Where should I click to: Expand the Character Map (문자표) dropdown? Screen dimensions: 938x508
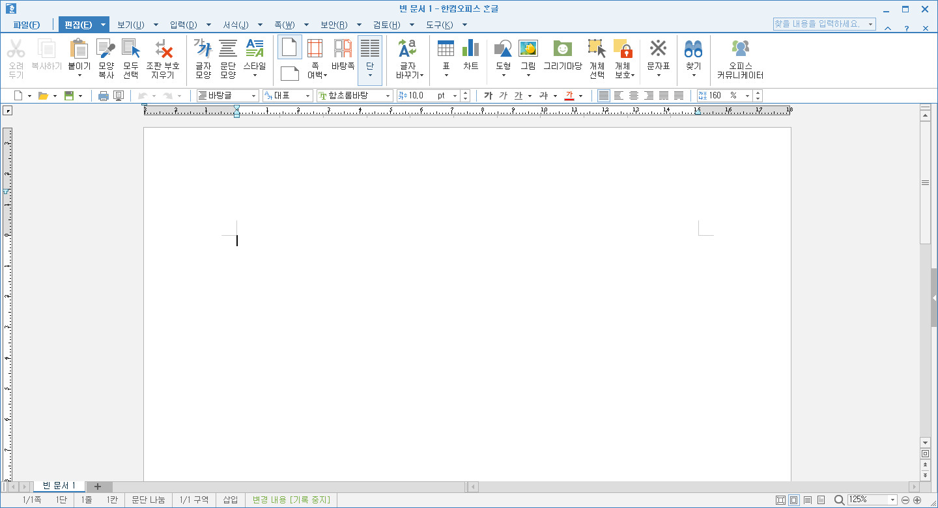coord(659,76)
